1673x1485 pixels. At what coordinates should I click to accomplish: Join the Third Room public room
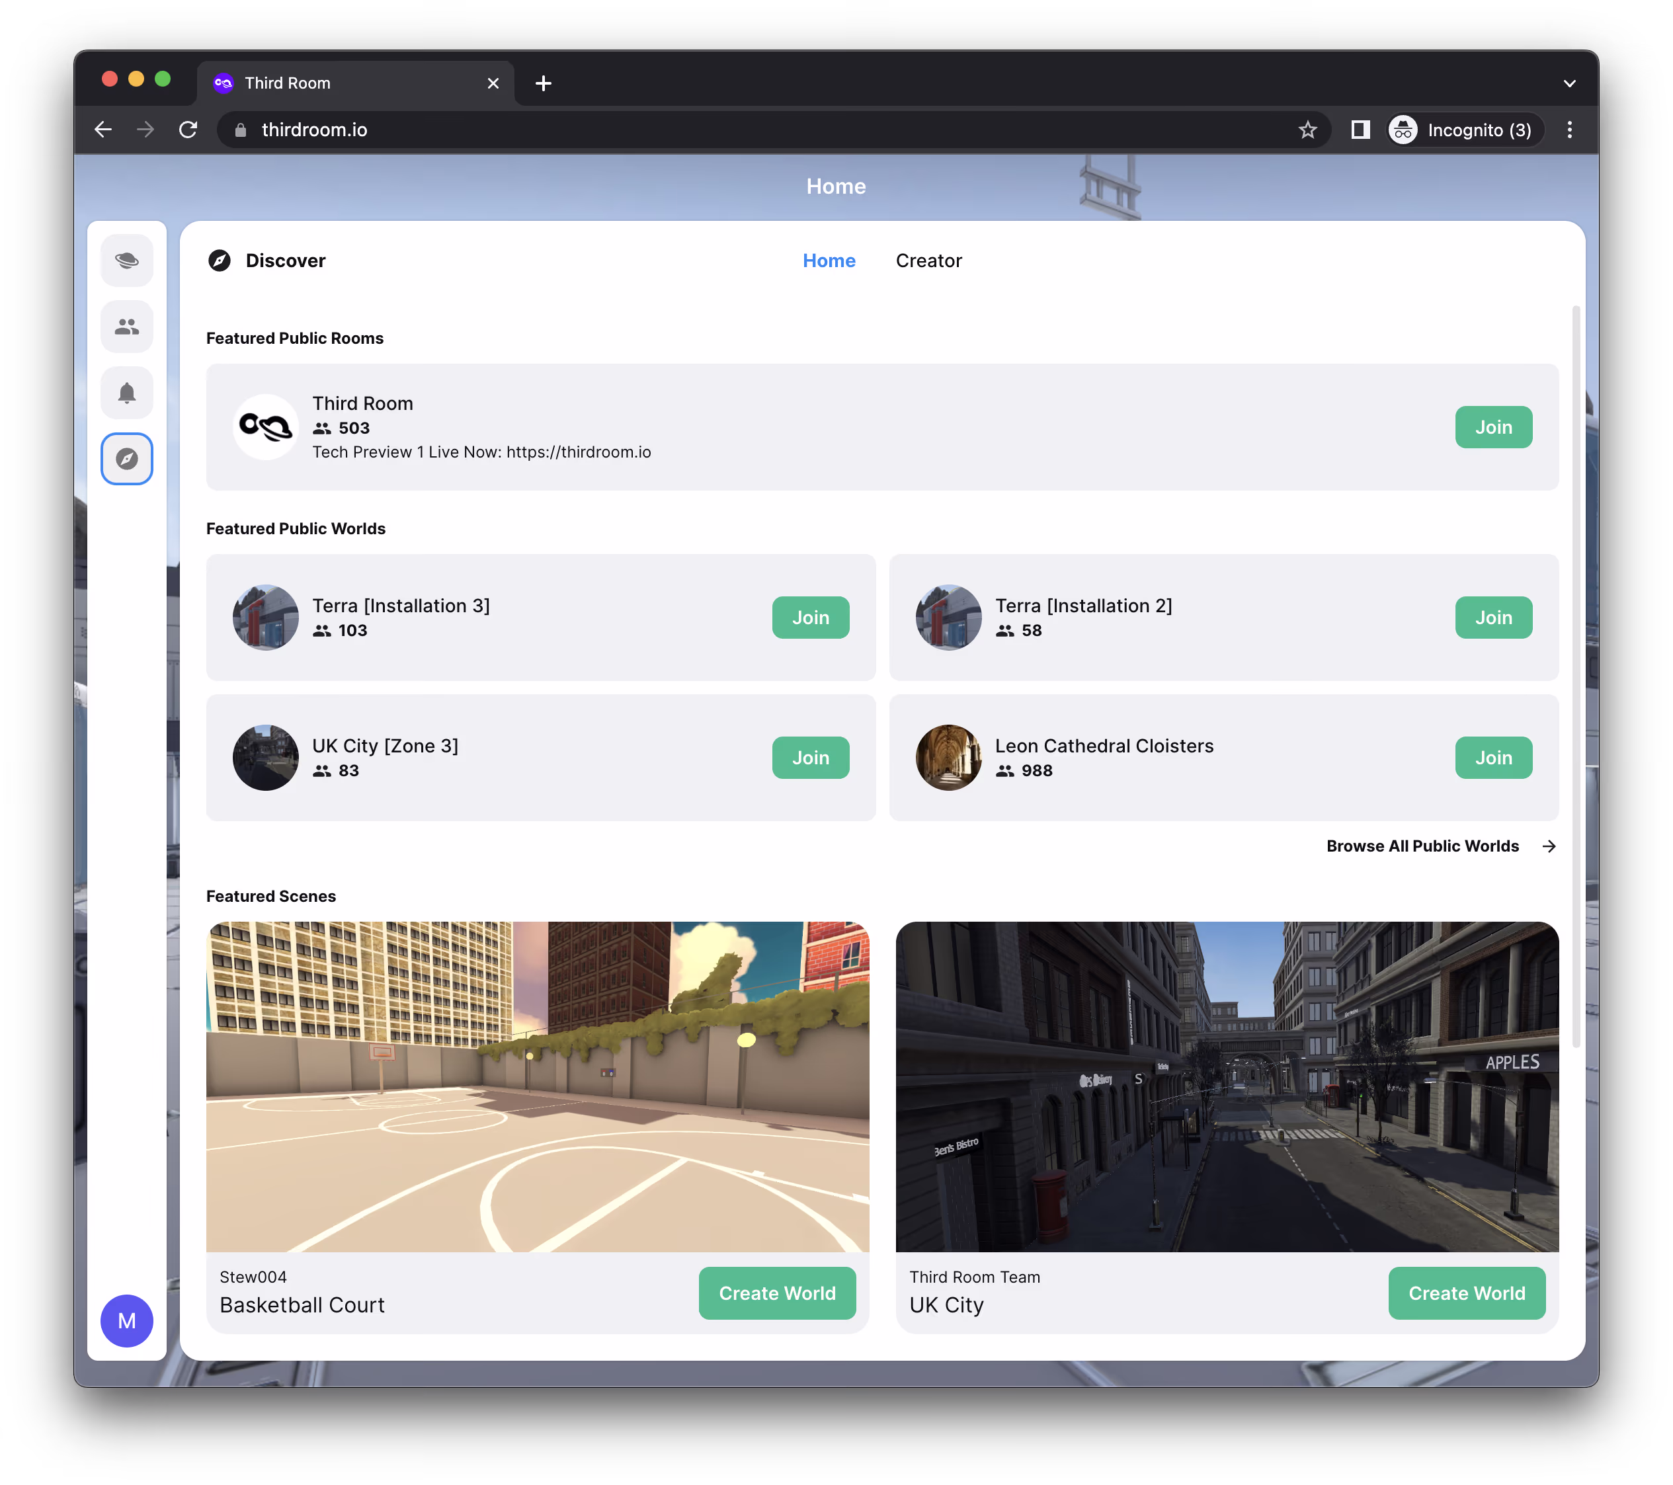[x=1493, y=427]
